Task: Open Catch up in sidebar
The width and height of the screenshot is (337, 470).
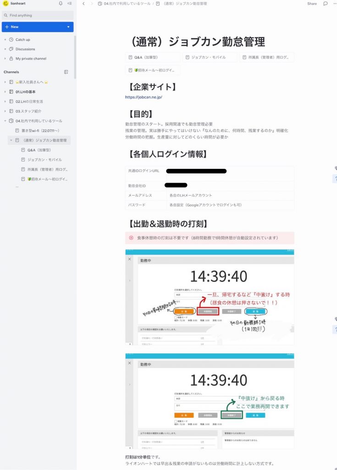Action: click(x=23, y=39)
